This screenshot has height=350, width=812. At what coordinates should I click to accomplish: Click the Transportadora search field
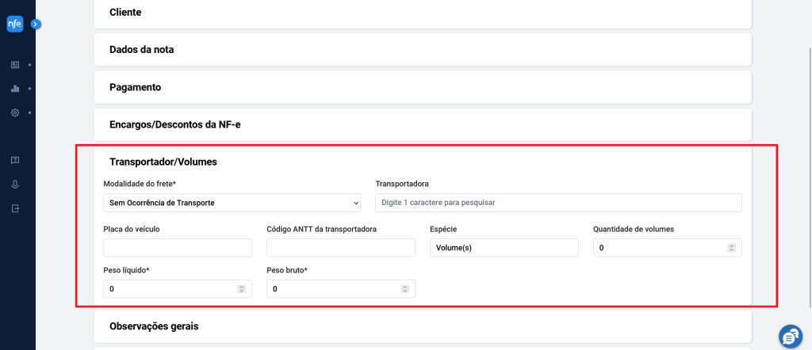[x=558, y=203]
